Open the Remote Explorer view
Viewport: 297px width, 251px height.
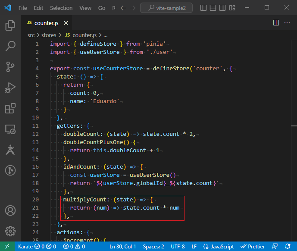[10, 129]
